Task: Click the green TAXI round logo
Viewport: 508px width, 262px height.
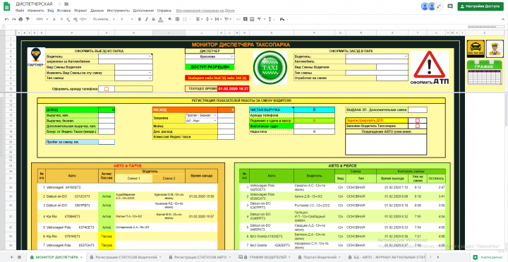Action: click(270, 68)
